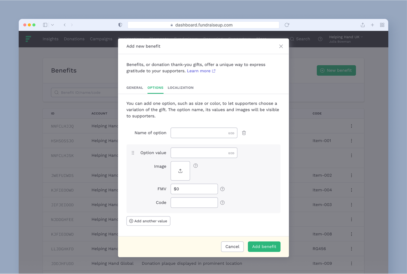Upload an image for the option value
Image resolution: width=407 pixels, height=274 pixels.
[180, 171]
